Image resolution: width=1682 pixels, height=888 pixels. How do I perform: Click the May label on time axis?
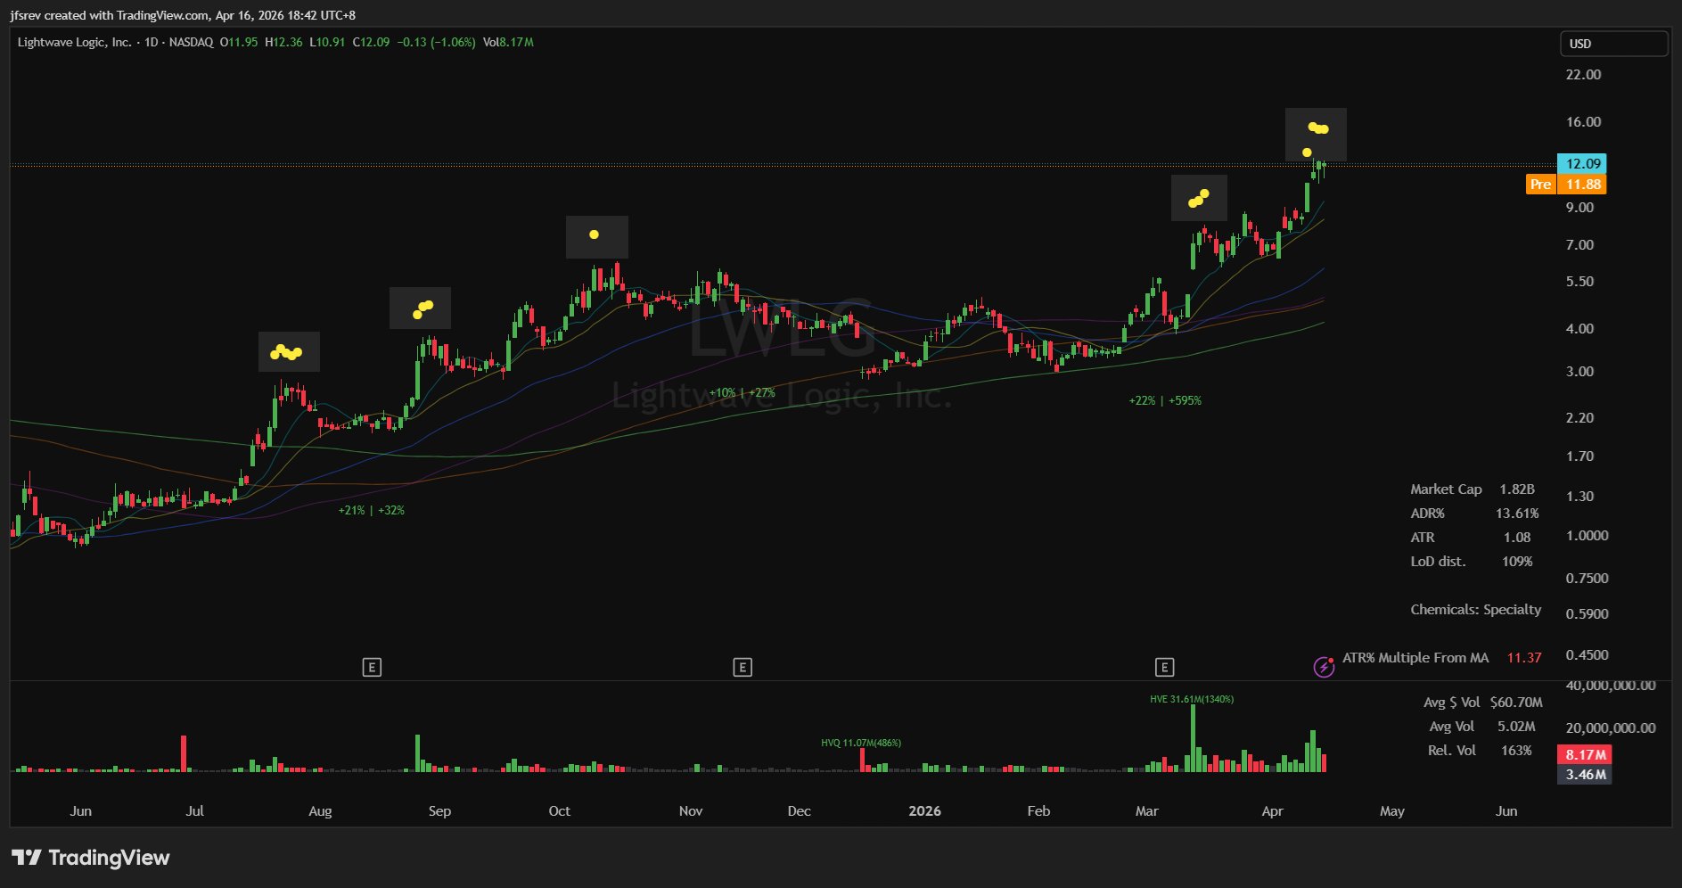point(1391,810)
